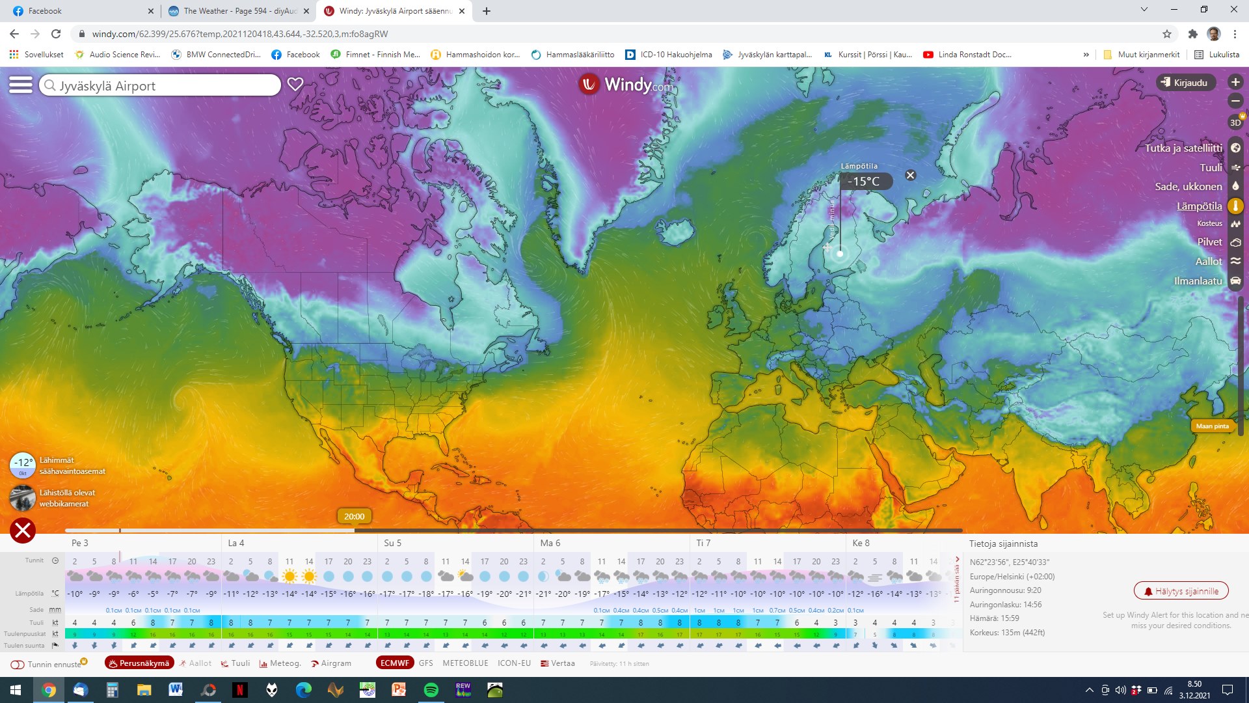Click the forecast timeline progress bar

(514, 531)
